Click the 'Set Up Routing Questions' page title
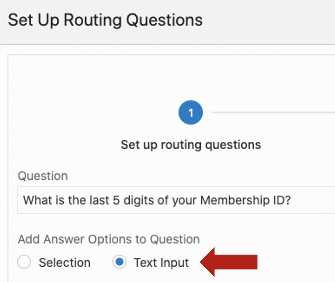Image resolution: width=335 pixels, height=282 pixels. 105,20
